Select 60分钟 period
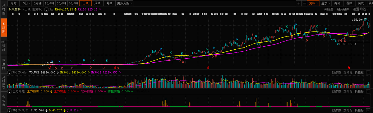 (x=73, y=3)
